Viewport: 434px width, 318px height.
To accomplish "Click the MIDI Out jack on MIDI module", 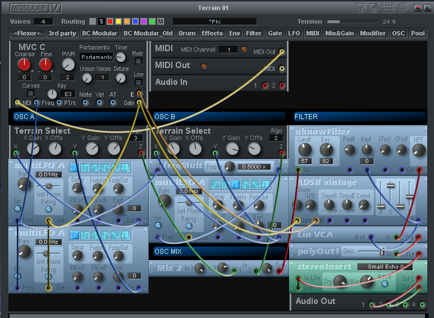I will (x=281, y=52).
